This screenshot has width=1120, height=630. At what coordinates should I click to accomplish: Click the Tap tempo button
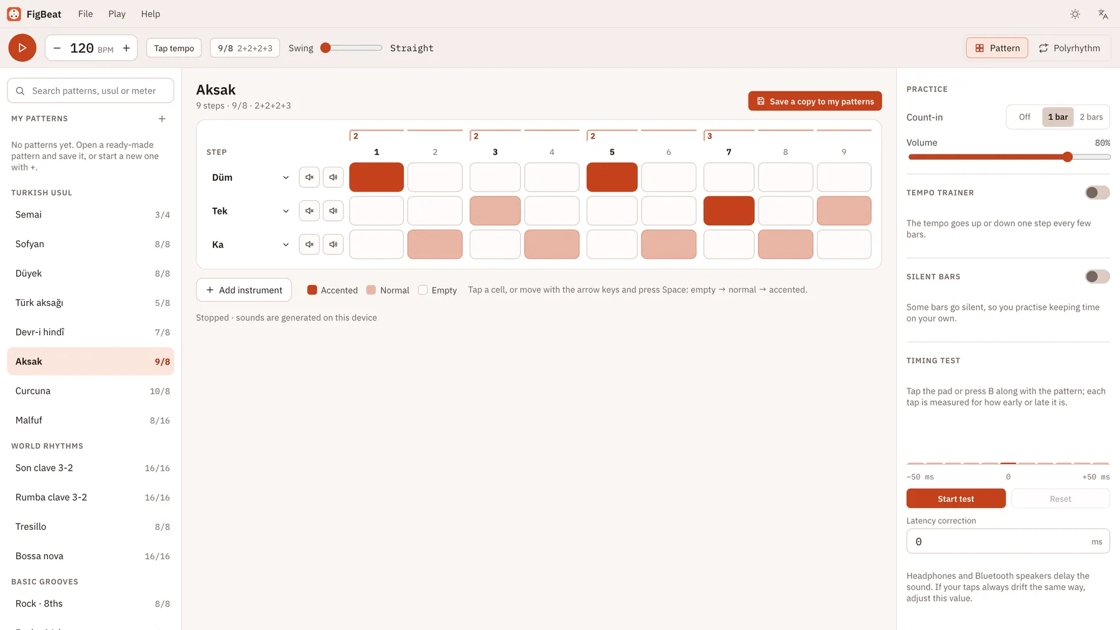click(x=174, y=48)
